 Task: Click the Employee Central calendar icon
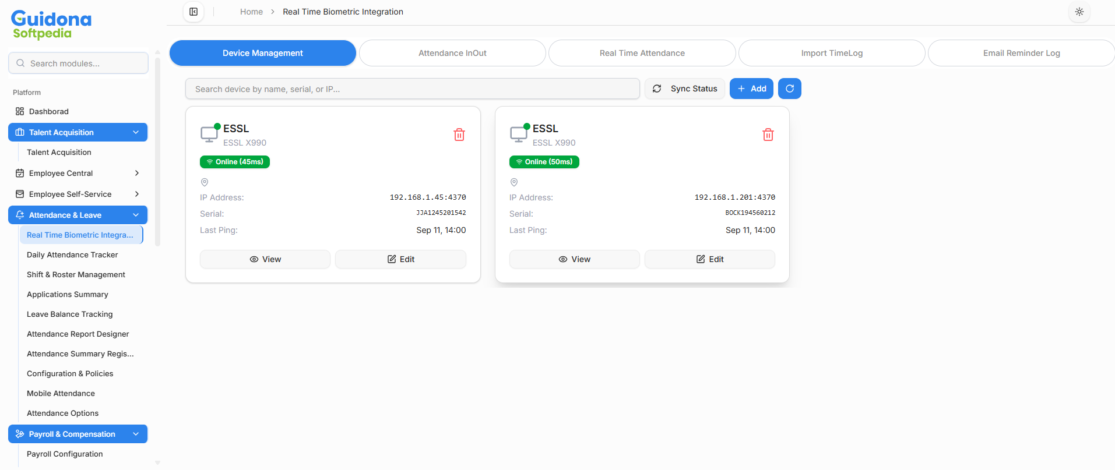click(x=20, y=173)
